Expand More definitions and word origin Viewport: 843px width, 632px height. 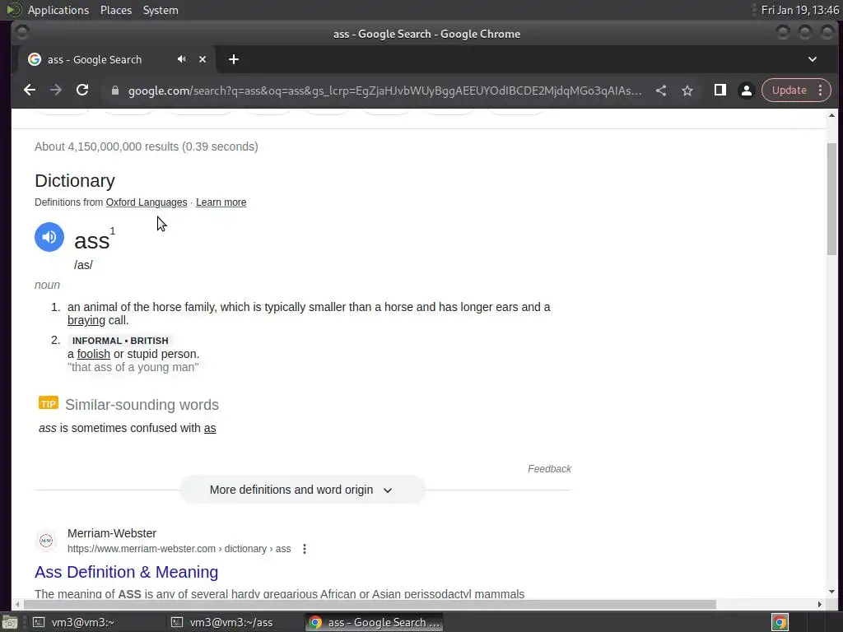coord(302,490)
